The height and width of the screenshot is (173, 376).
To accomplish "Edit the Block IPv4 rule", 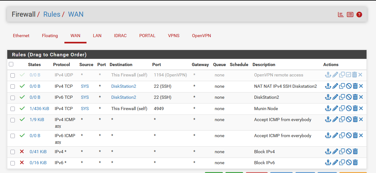I will (335, 152).
